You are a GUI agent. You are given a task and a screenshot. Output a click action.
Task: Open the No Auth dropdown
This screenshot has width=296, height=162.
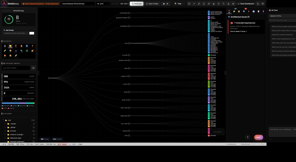point(103,4)
